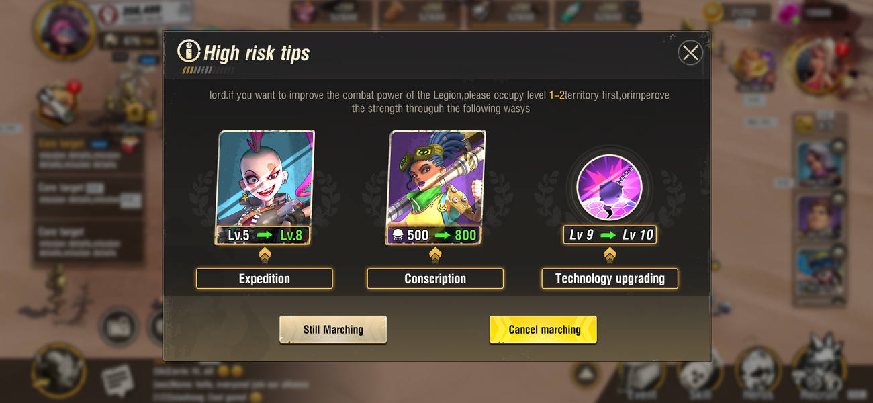This screenshot has height=403, width=873.
Task: Click the Conscription button
Action: 435,279
